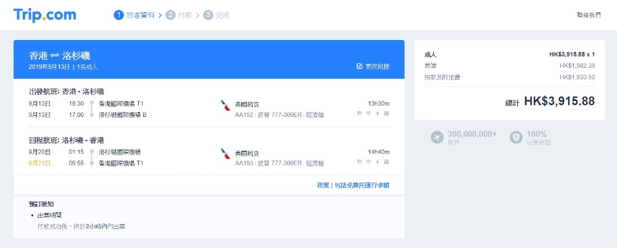The height and width of the screenshot is (248, 617).
Task: Click Wi-Fi icon on outbound flight AA192
Action: click(368, 113)
